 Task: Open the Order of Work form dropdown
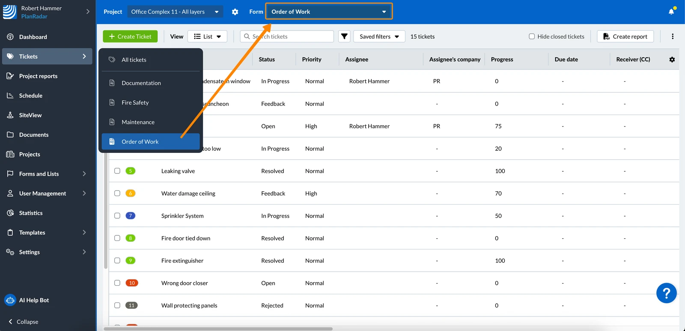pyautogui.click(x=329, y=12)
